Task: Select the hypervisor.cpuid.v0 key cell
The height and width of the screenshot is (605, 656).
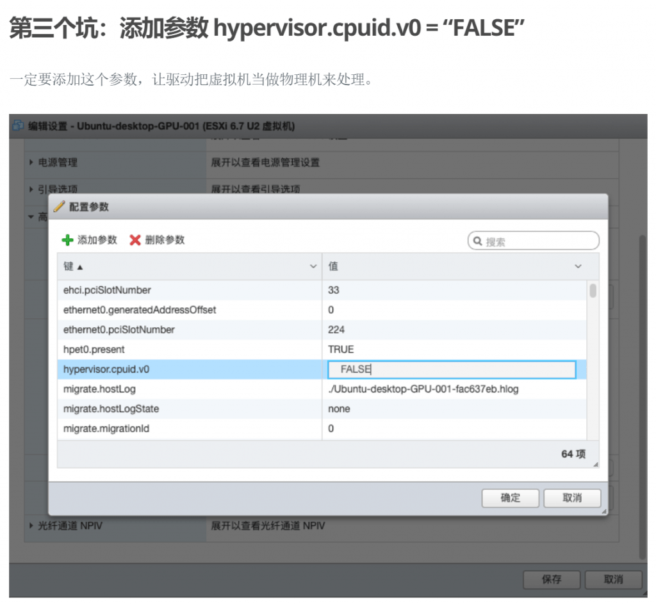Action: pyautogui.click(x=190, y=369)
